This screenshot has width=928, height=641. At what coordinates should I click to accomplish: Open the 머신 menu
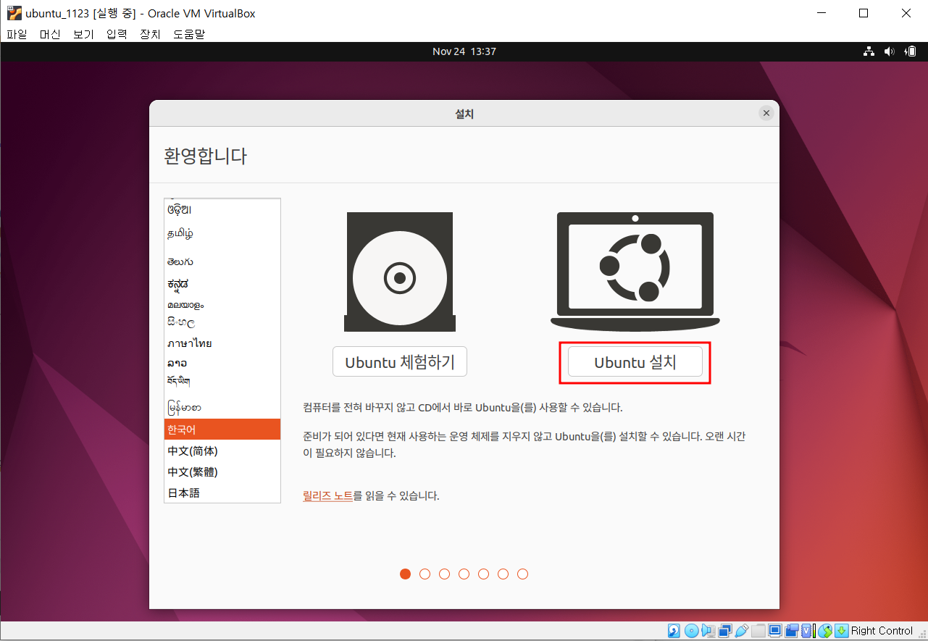pyautogui.click(x=50, y=33)
